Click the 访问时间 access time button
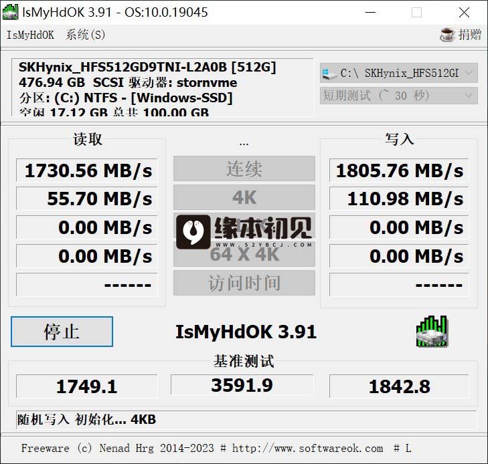The height and width of the screenshot is (464, 488). click(x=244, y=283)
